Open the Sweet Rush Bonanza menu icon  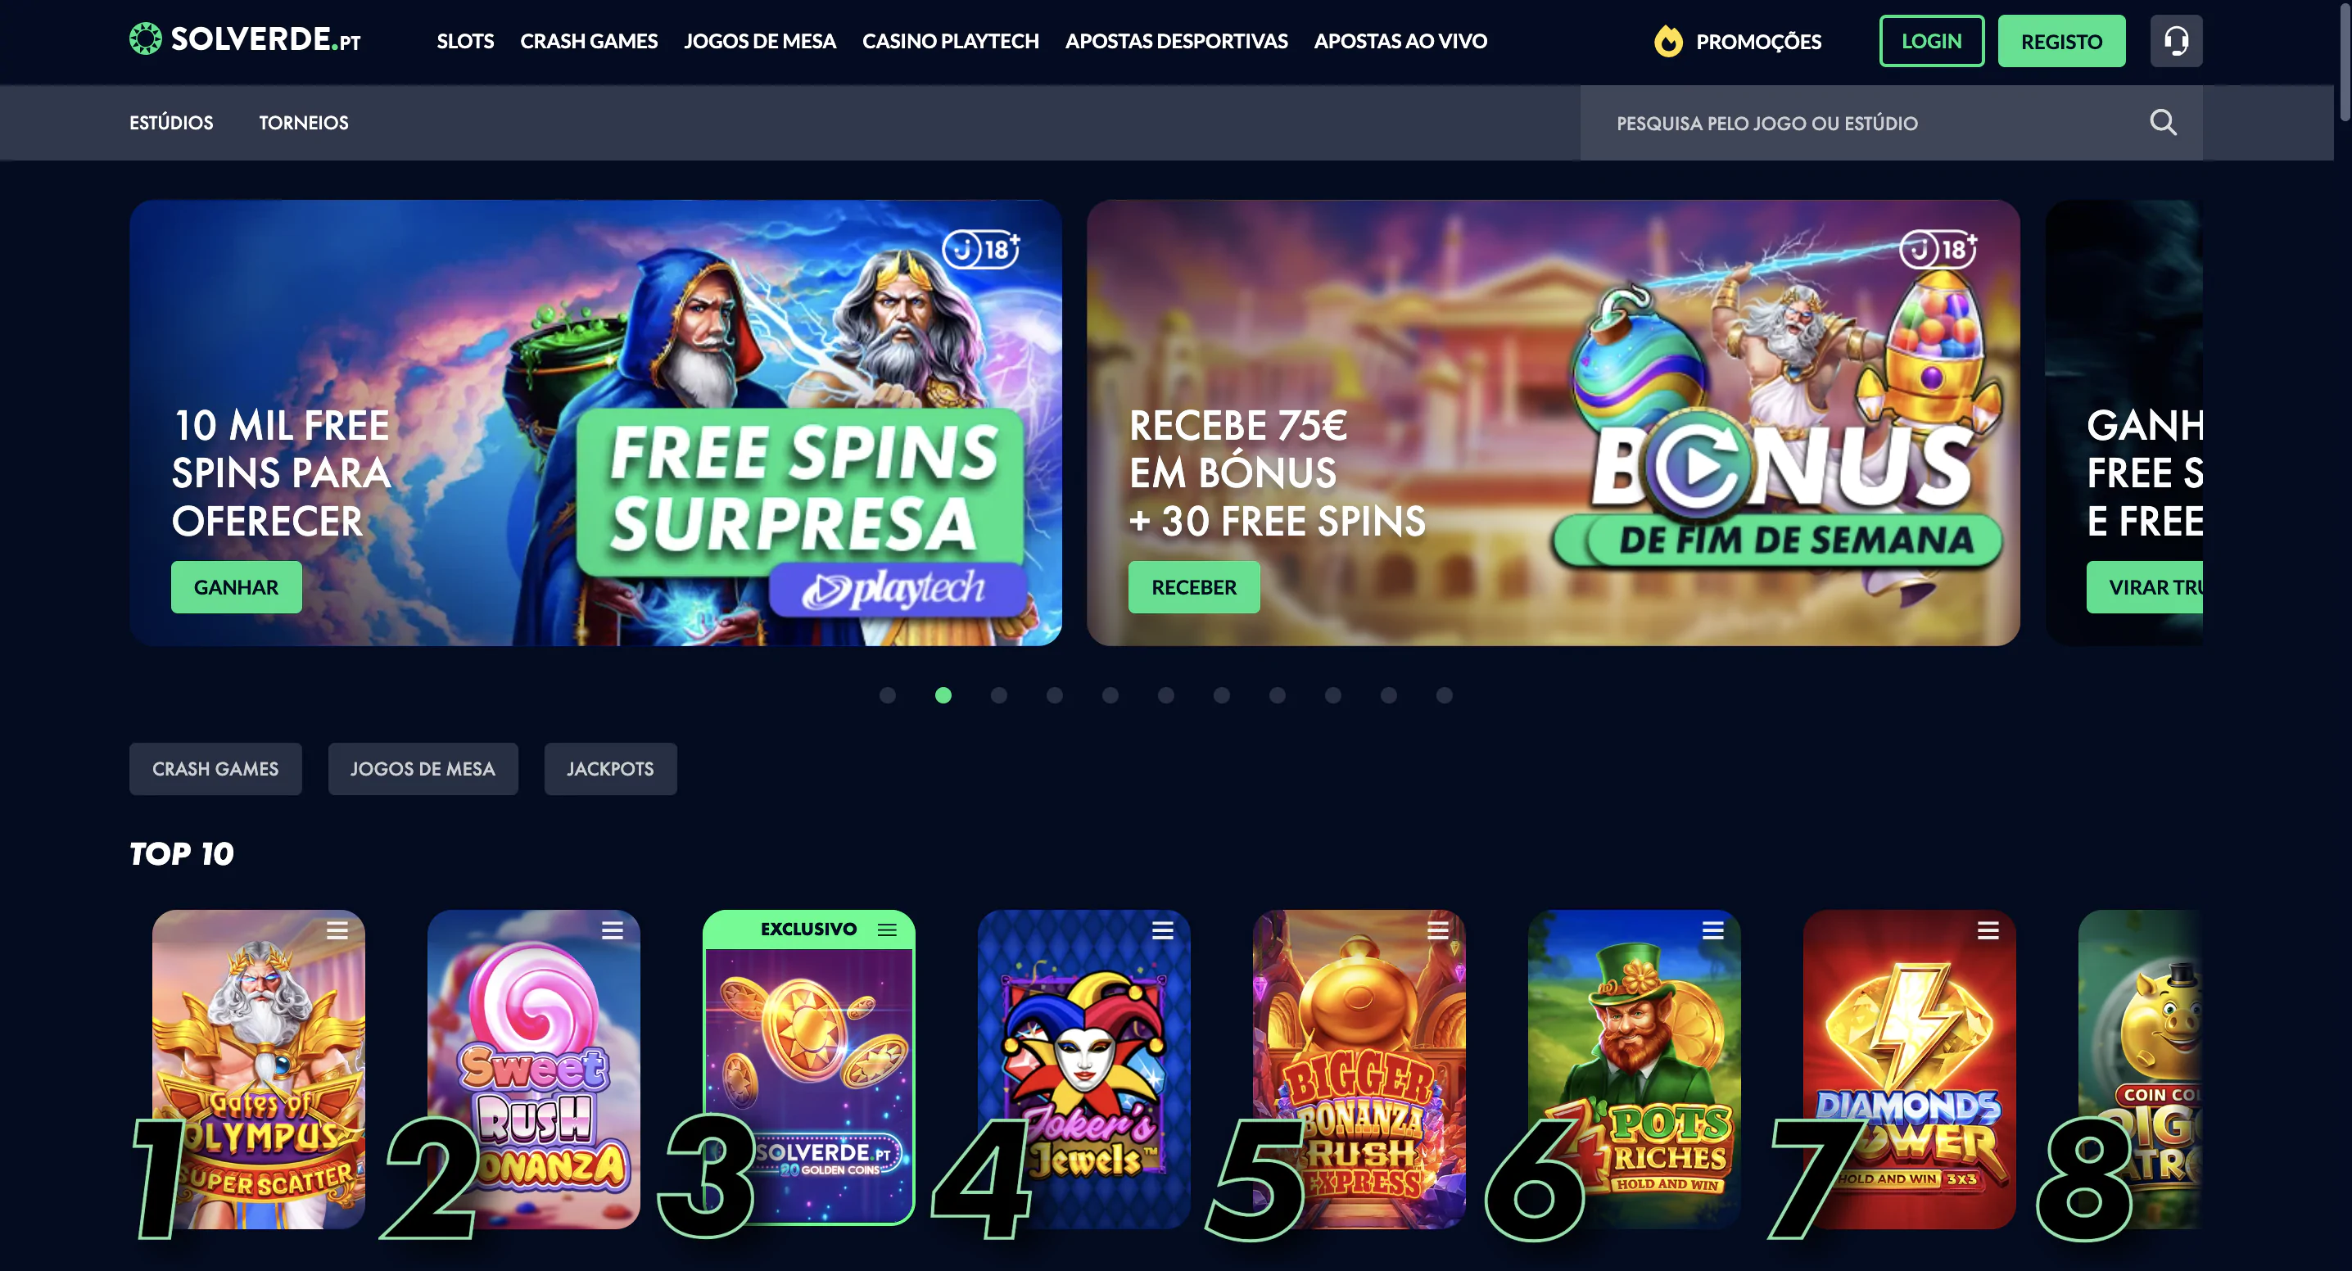(612, 930)
